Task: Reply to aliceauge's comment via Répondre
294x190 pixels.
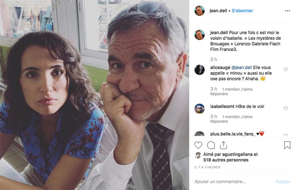Action: tap(219, 94)
